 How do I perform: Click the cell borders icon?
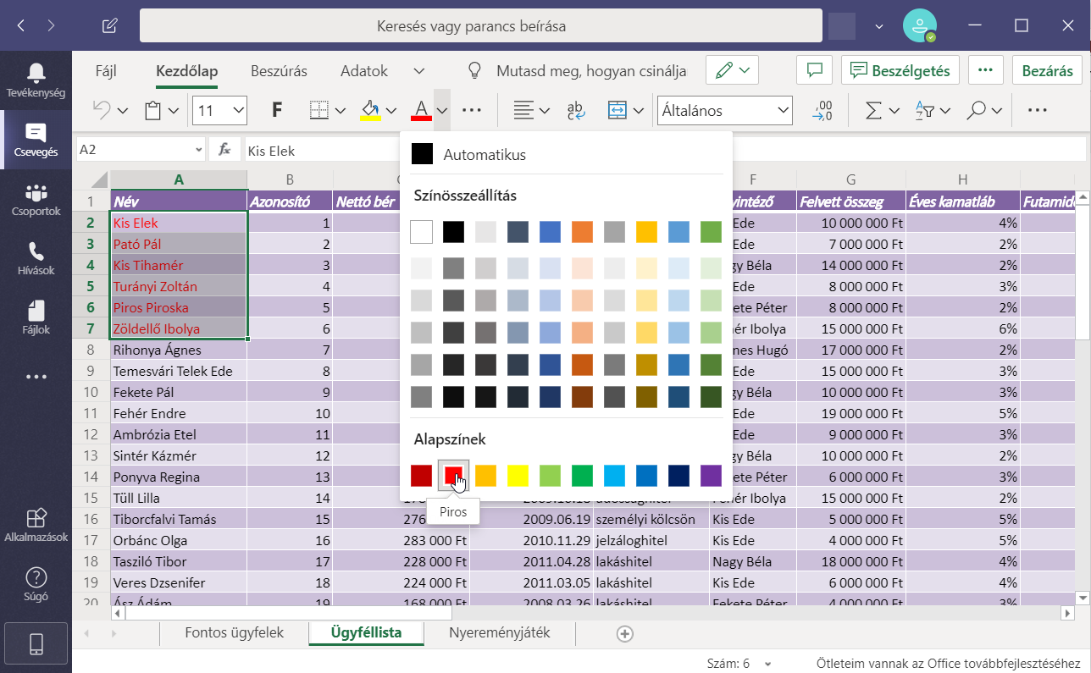pos(318,110)
